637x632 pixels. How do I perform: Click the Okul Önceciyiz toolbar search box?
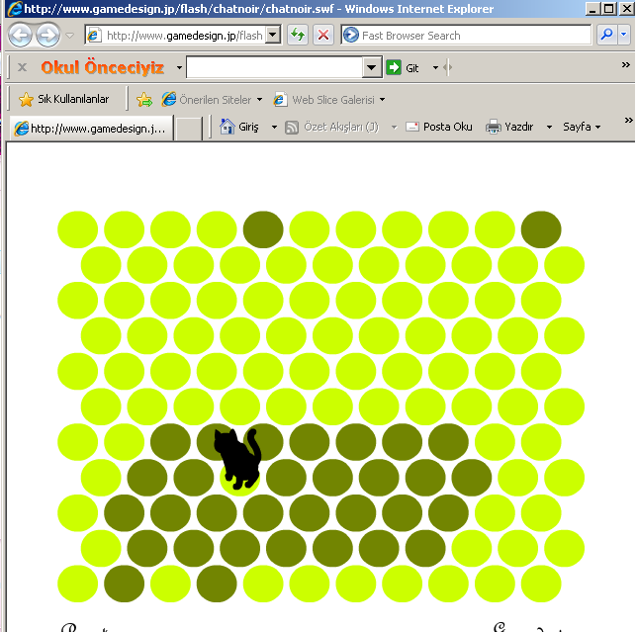coord(274,67)
